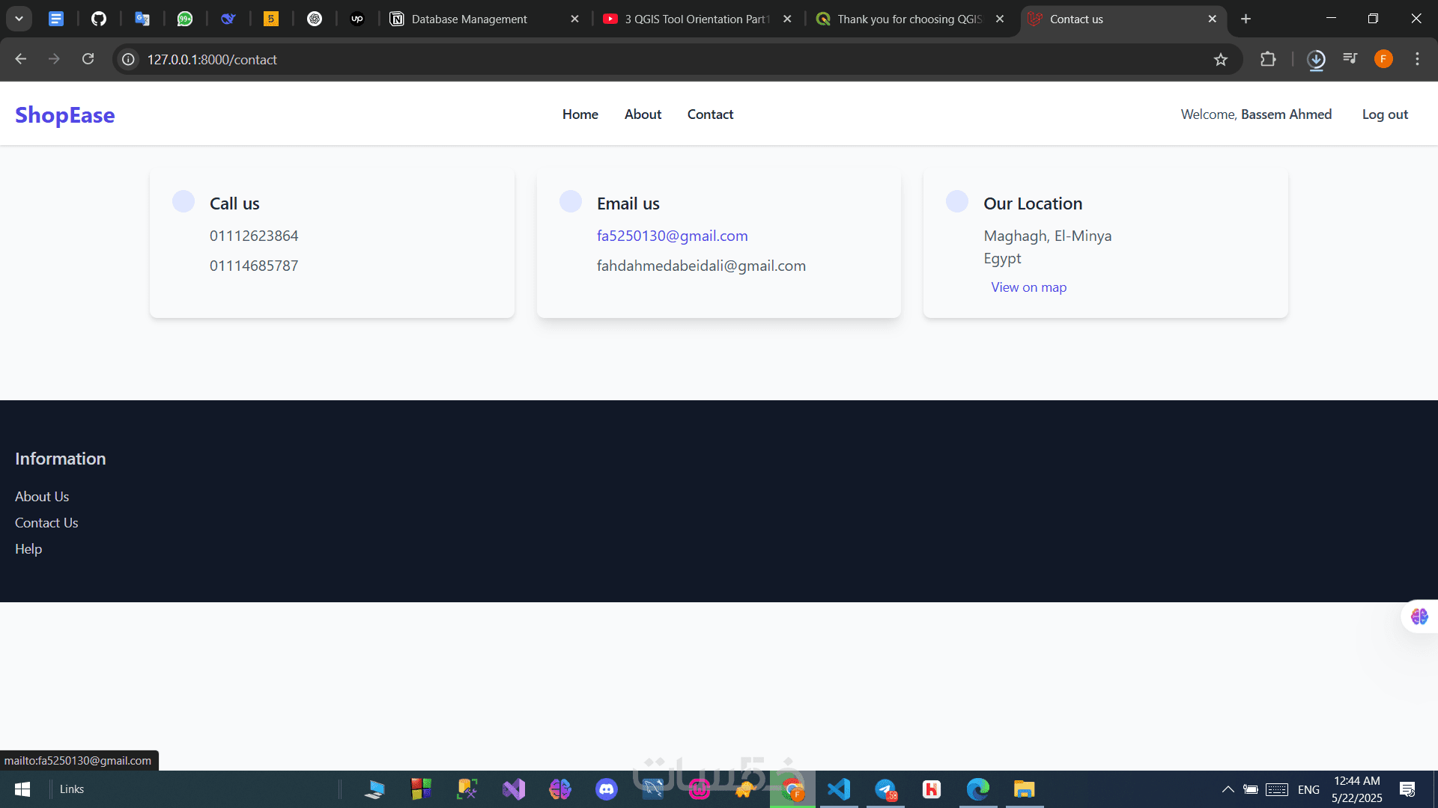Expand the tab search dropdown arrow
Screen dimensions: 1438x808
[x=19, y=19]
